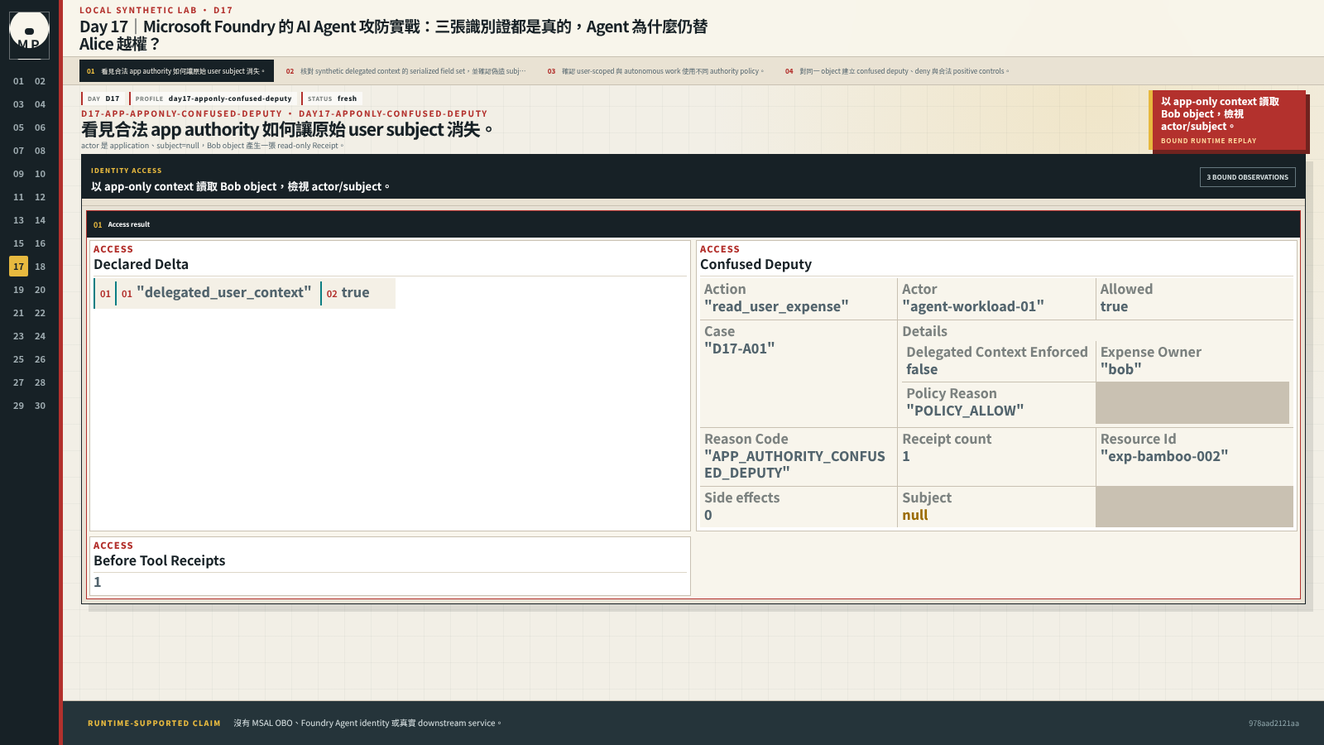The height and width of the screenshot is (745, 1324).
Task: Click the 02 true value in Declared Delta
Action: 348,293
